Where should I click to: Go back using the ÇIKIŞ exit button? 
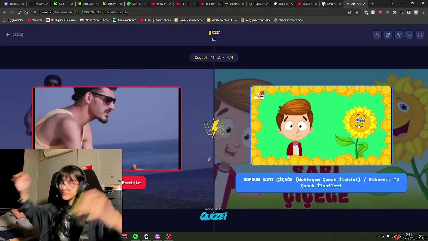pyautogui.click(x=15, y=35)
